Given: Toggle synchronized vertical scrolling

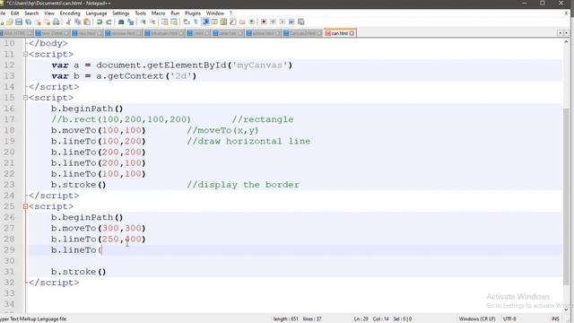Looking at the screenshot, I should click(x=165, y=22).
